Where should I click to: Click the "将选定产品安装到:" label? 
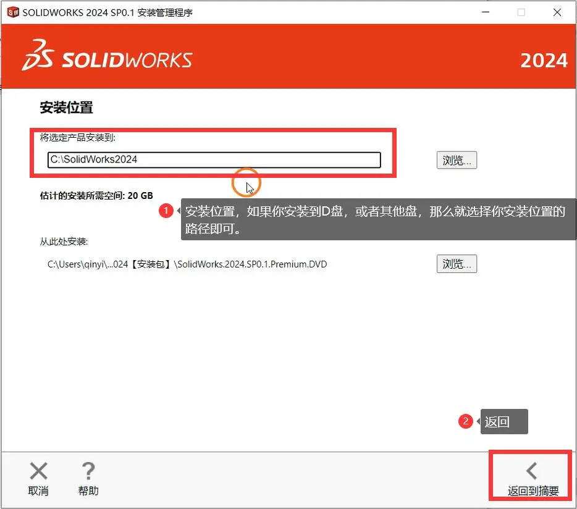tap(78, 138)
